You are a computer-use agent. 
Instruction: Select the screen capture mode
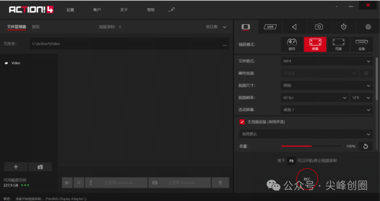click(315, 44)
